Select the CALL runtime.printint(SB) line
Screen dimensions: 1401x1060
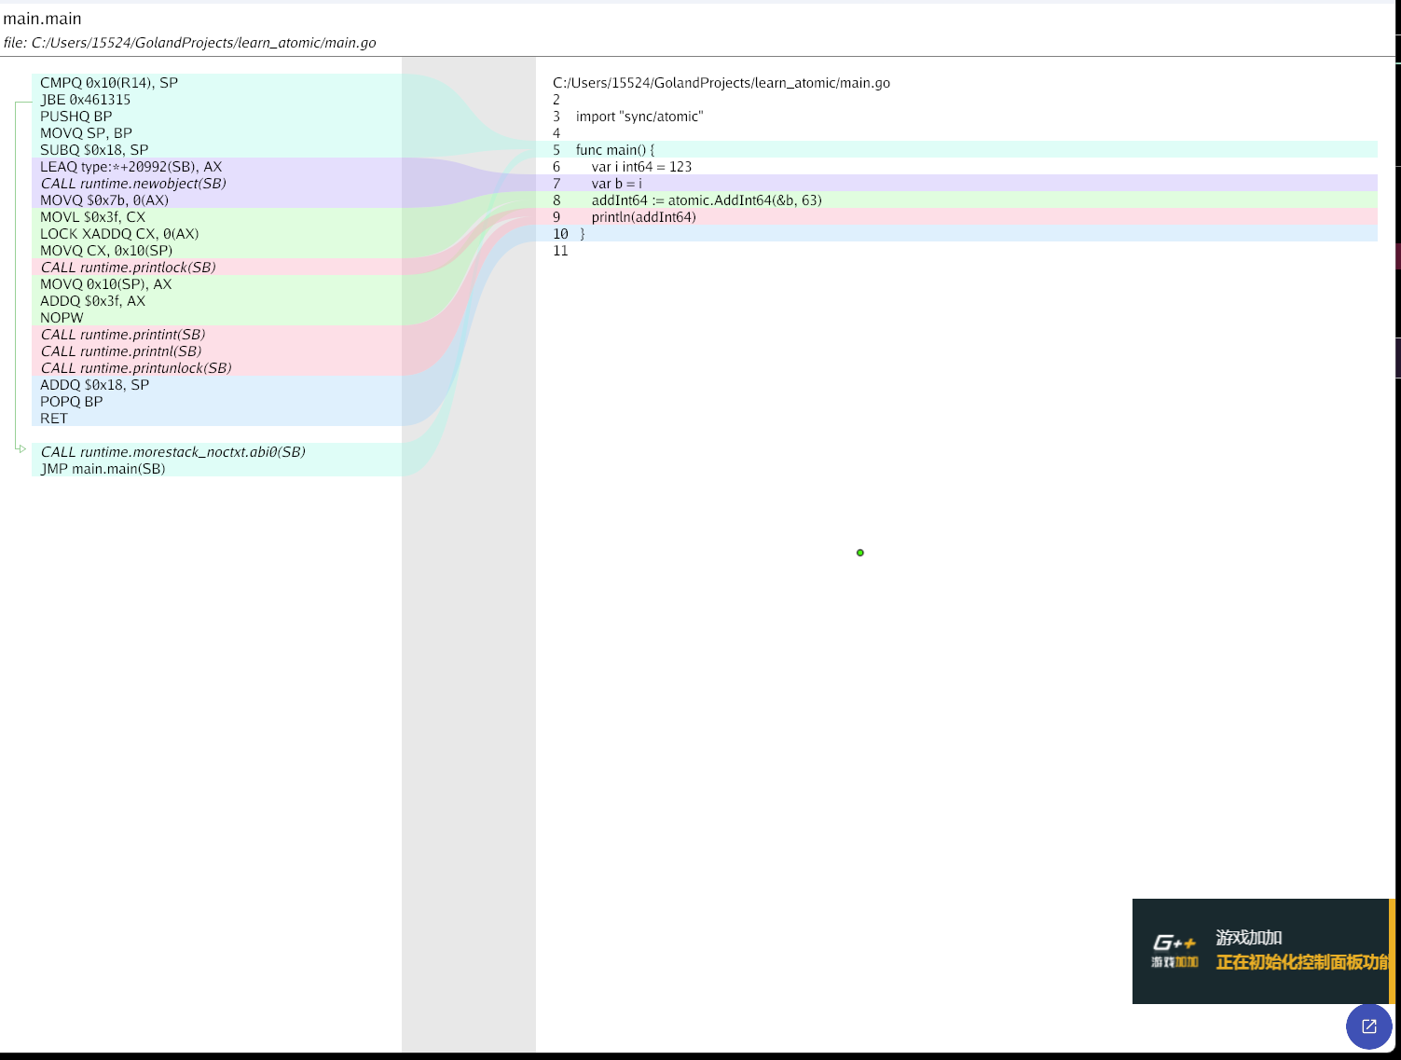coord(123,335)
